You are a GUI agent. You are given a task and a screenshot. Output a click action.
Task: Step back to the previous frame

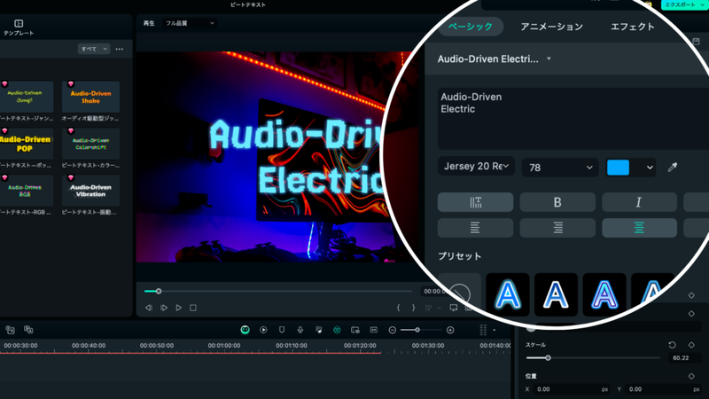pos(149,308)
